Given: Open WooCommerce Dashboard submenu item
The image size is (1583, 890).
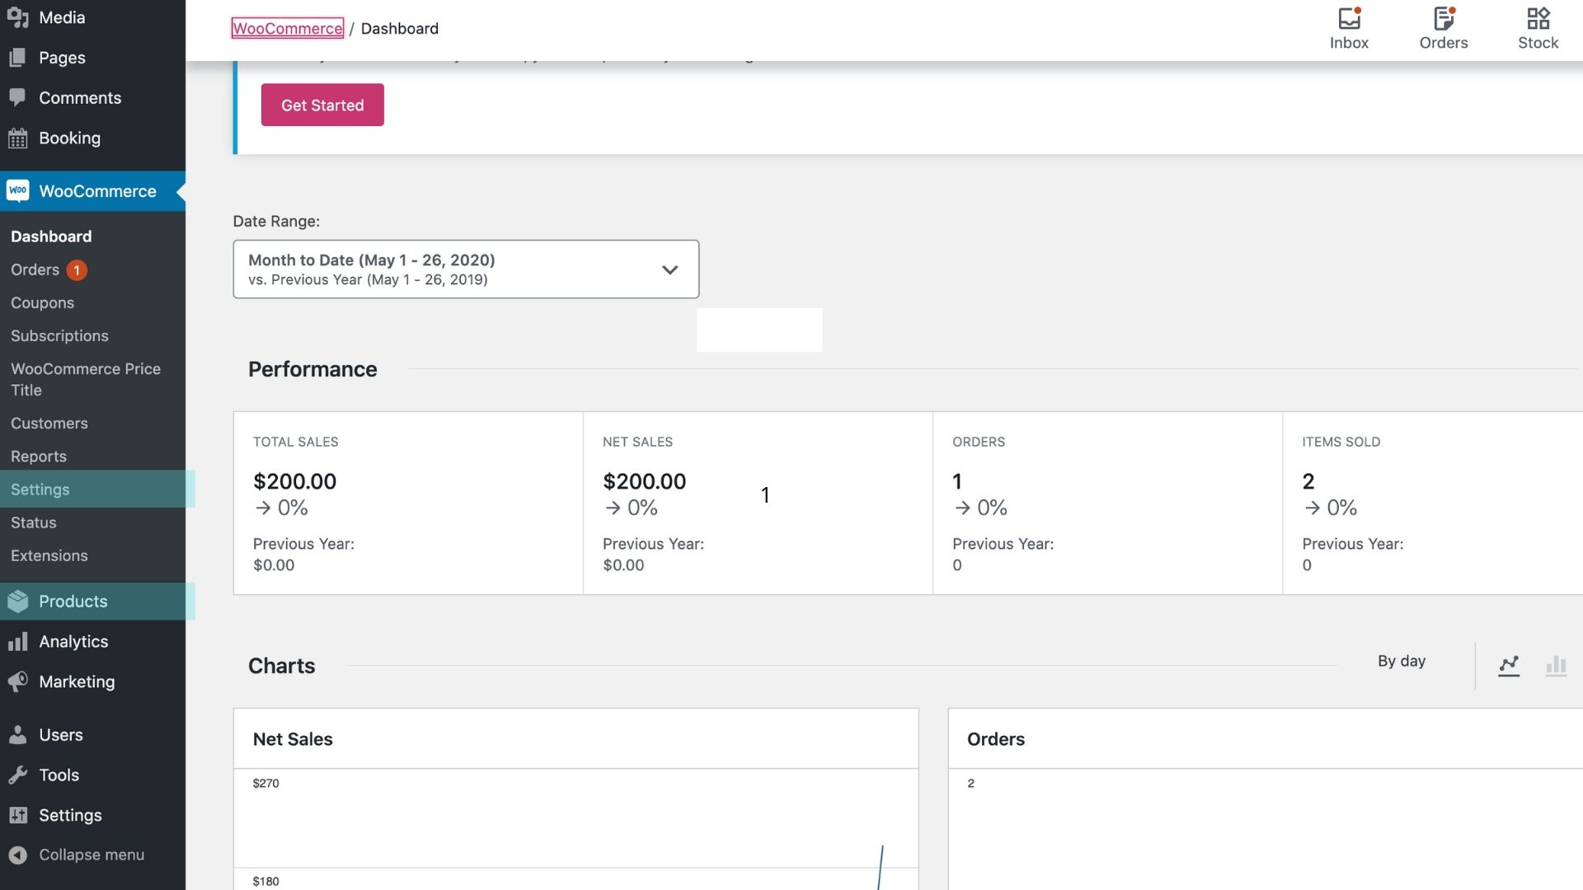Looking at the screenshot, I should 51,237.
